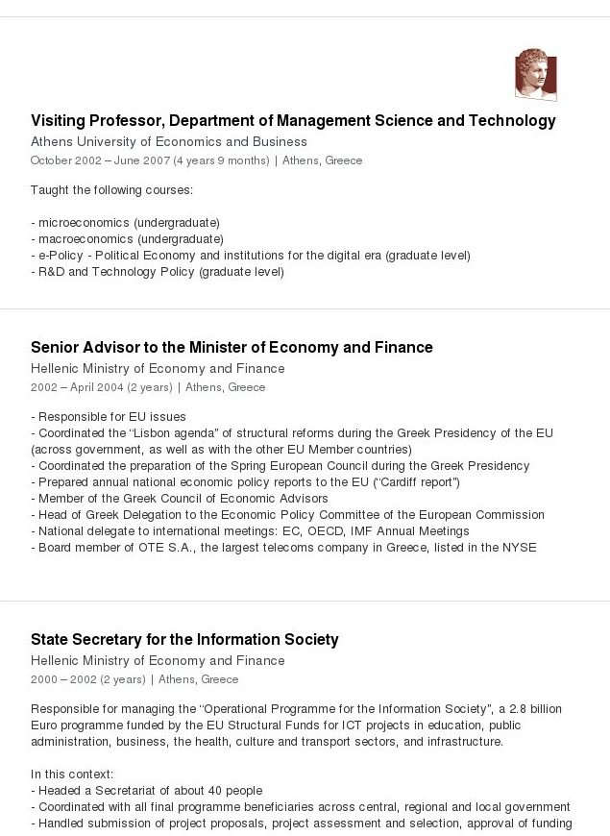Select the "Responsible for EU issues" bullet
This screenshot has height=836, width=610.
coord(109,417)
